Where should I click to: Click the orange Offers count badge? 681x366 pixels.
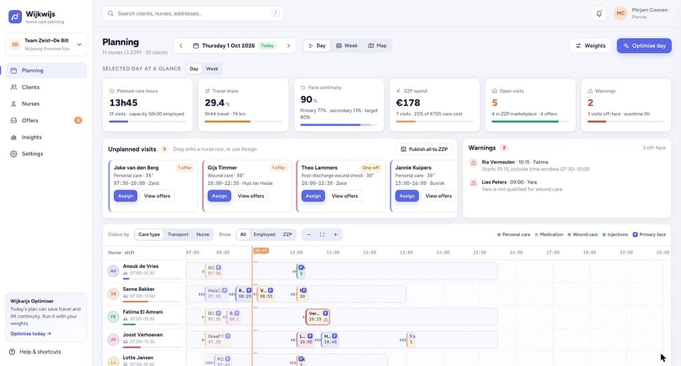click(x=78, y=120)
